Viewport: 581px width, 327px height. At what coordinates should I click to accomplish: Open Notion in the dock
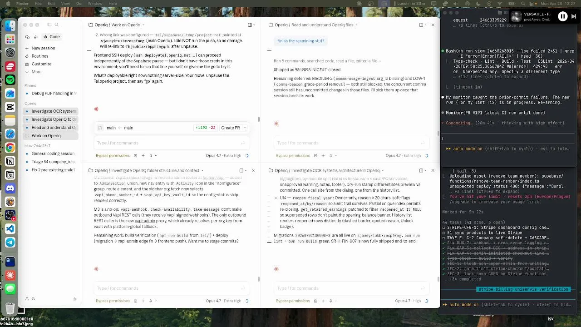[x=10, y=161]
